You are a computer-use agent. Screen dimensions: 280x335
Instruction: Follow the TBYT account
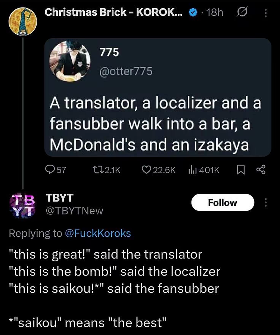pyautogui.click(x=223, y=203)
